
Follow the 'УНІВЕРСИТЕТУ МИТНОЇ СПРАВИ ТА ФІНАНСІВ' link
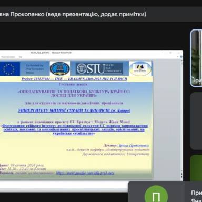(74, 110)
